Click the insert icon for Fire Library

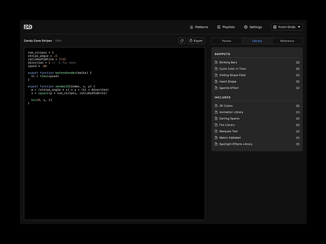[x=298, y=125]
